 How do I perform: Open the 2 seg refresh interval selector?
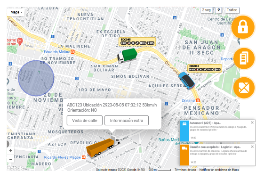pyautogui.click(x=207, y=10)
